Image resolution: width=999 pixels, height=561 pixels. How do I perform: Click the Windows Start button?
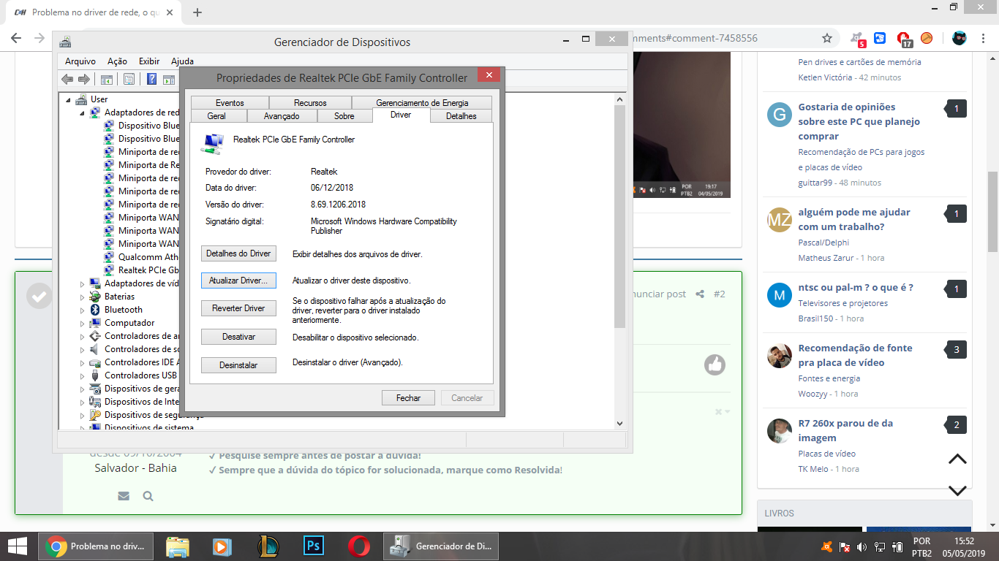(18, 546)
